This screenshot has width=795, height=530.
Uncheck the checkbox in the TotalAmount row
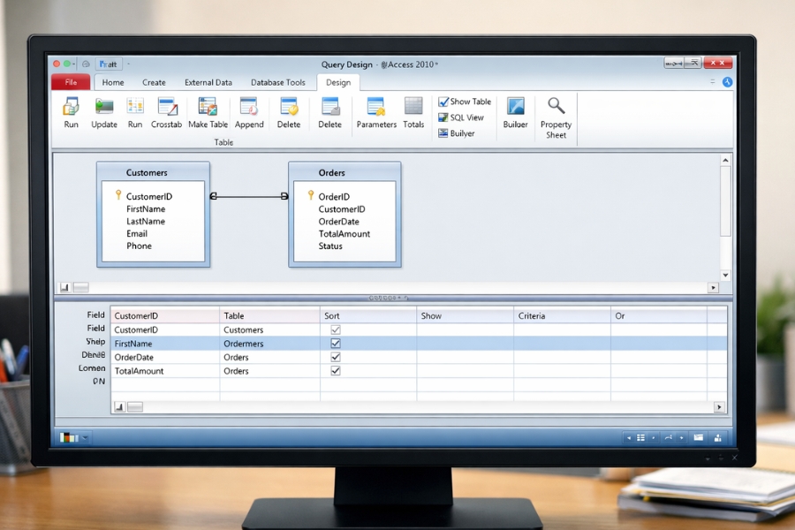coord(335,371)
